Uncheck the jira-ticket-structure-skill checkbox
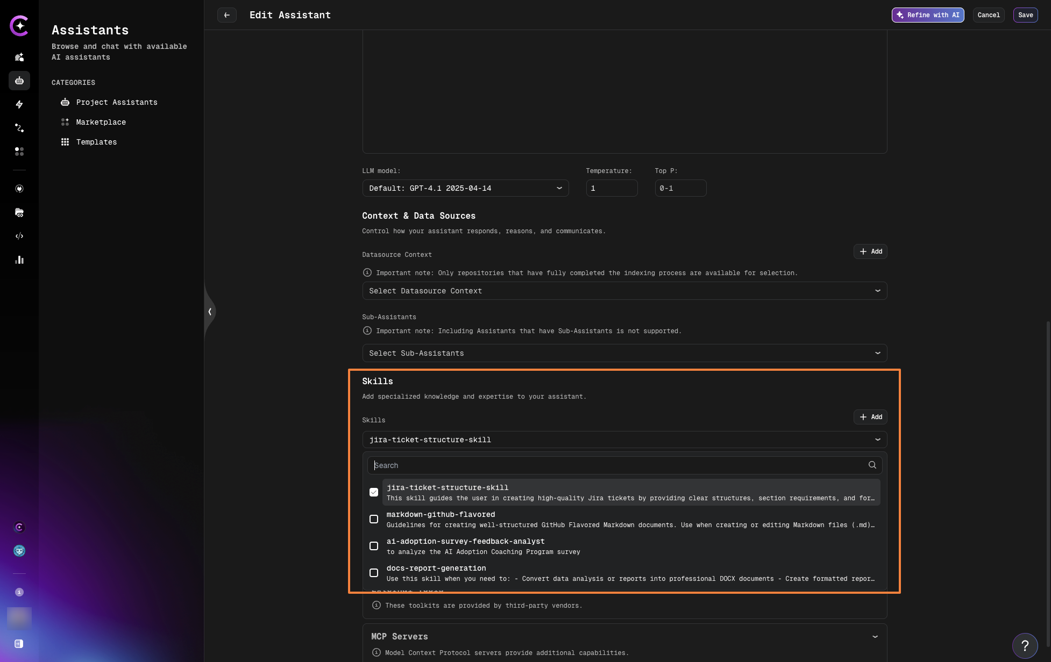The width and height of the screenshot is (1051, 662). click(x=374, y=492)
